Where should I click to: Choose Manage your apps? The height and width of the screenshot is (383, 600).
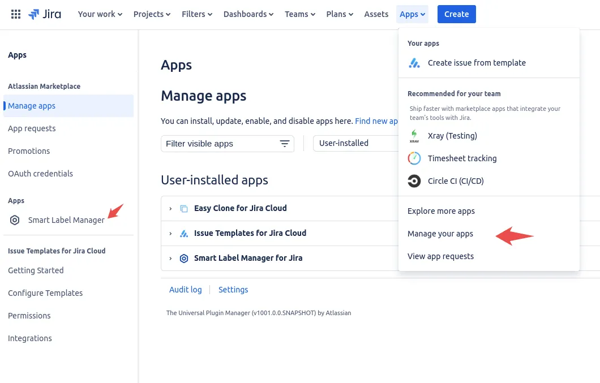pyautogui.click(x=440, y=234)
